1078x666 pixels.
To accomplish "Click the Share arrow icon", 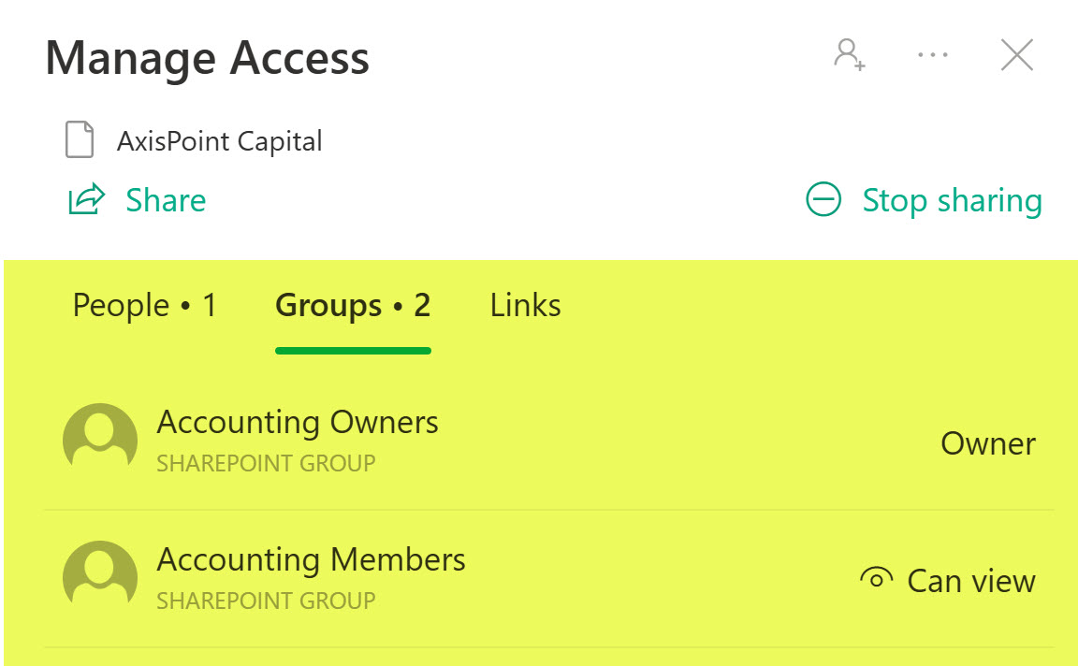I will tap(86, 200).
